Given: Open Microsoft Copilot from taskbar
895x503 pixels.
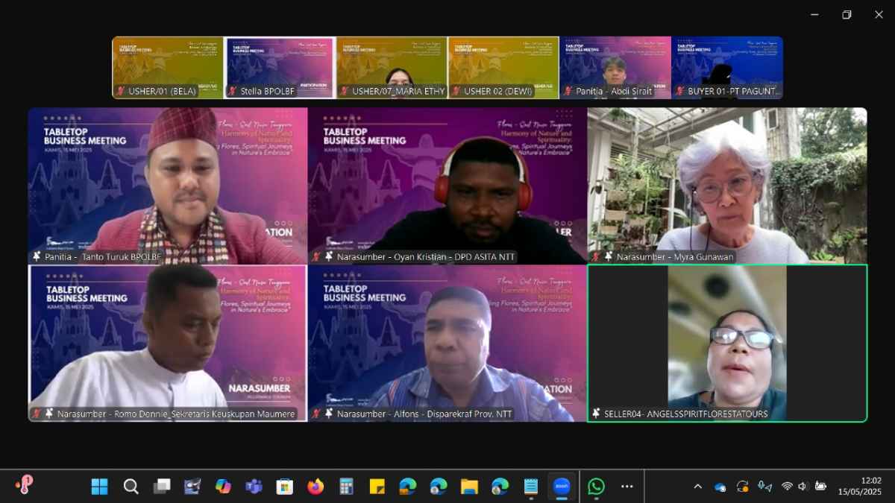Looking at the screenshot, I should [x=223, y=487].
